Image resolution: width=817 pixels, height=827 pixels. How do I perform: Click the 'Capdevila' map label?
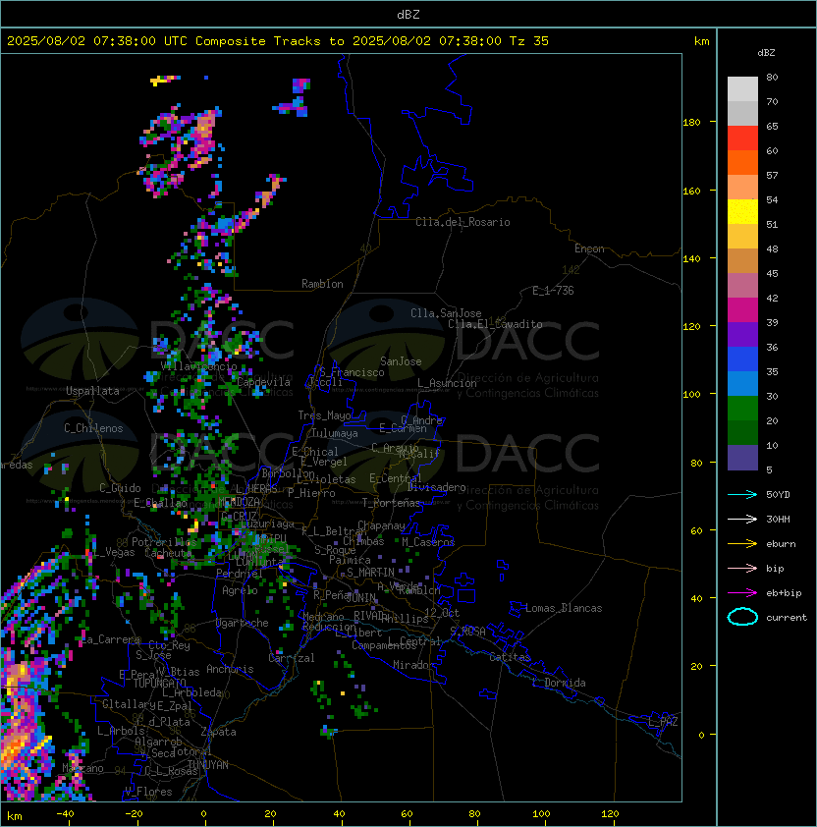(x=263, y=382)
